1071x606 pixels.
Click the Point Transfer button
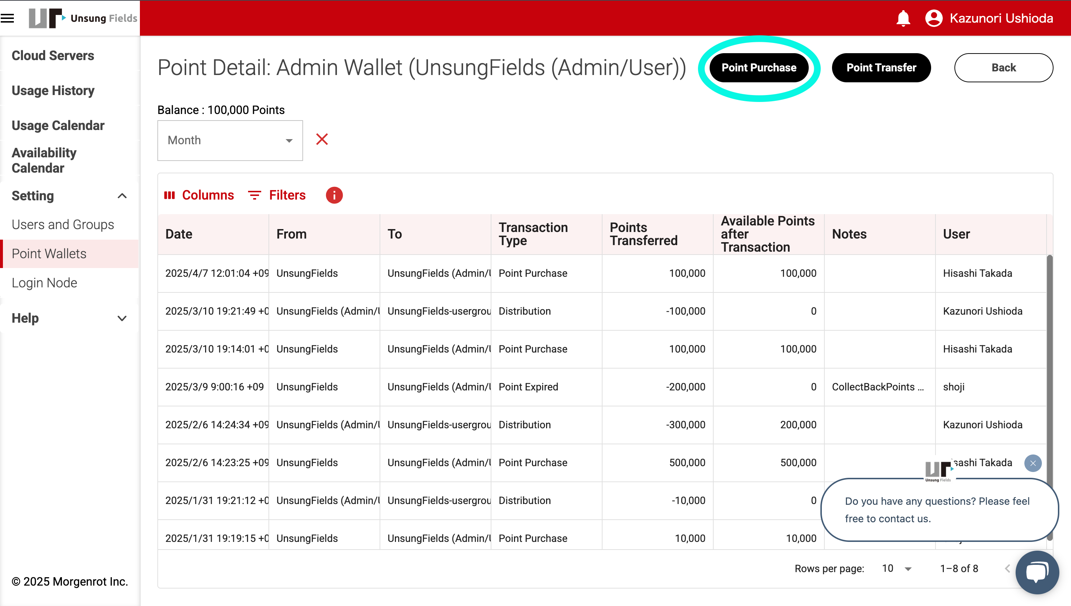pyautogui.click(x=881, y=67)
